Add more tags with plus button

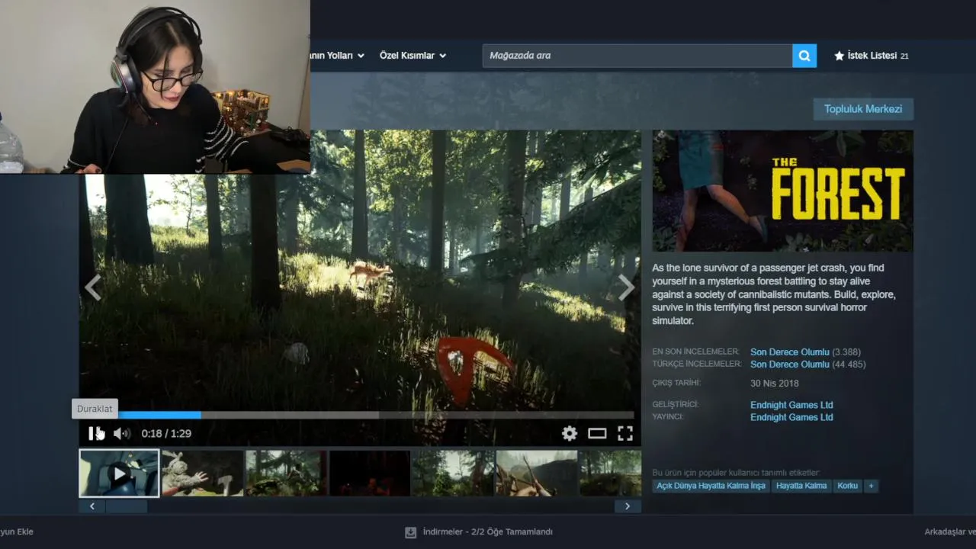871,486
